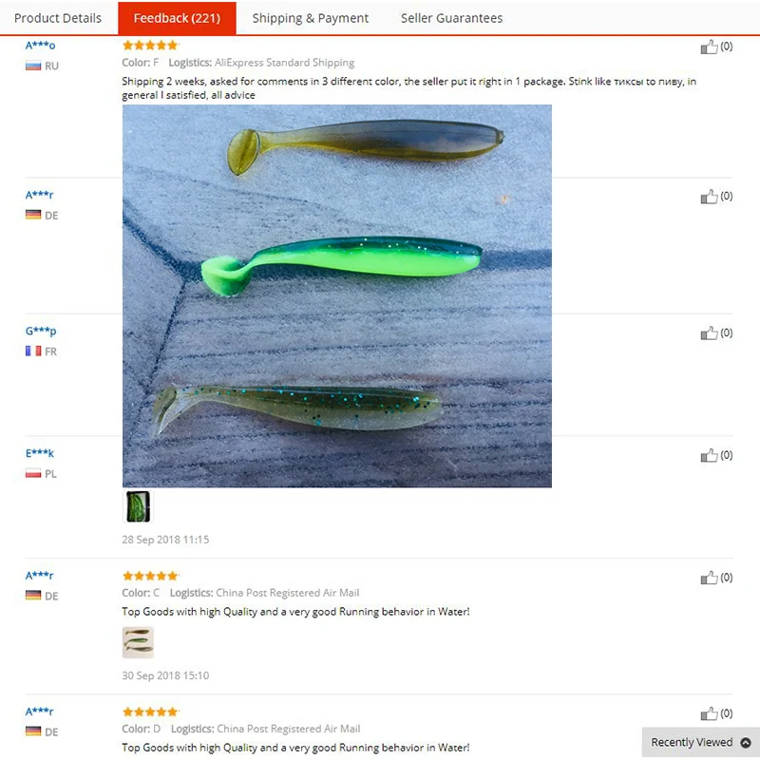The image size is (760, 760).
Task: Open reviewer A***o profile link
Action: (x=40, y=45)
